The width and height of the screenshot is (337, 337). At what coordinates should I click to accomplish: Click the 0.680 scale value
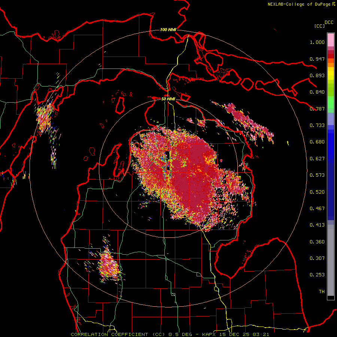[317, 142]
